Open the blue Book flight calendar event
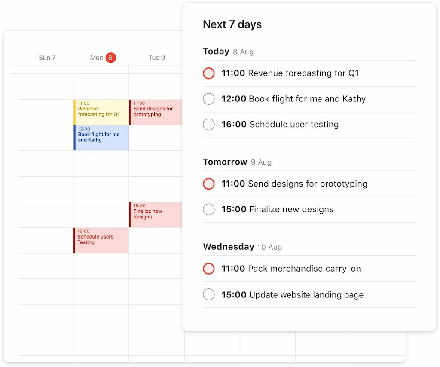This screenshot has width=440, height=367. click(x=101, y=138)
